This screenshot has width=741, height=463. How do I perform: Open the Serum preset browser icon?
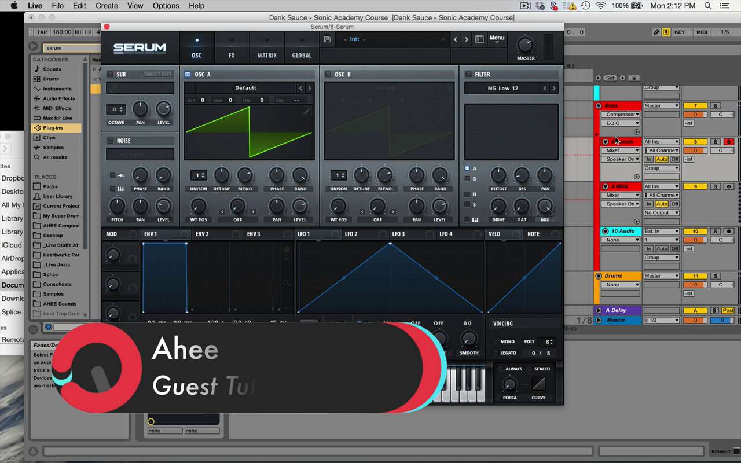coord(479,39)
